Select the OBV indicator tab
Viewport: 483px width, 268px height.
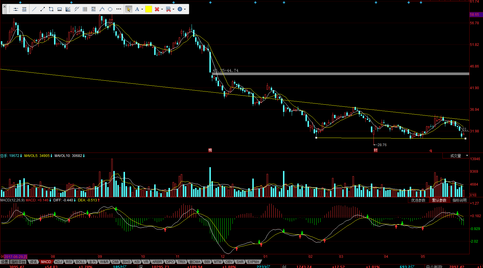[x=229, y=262]
